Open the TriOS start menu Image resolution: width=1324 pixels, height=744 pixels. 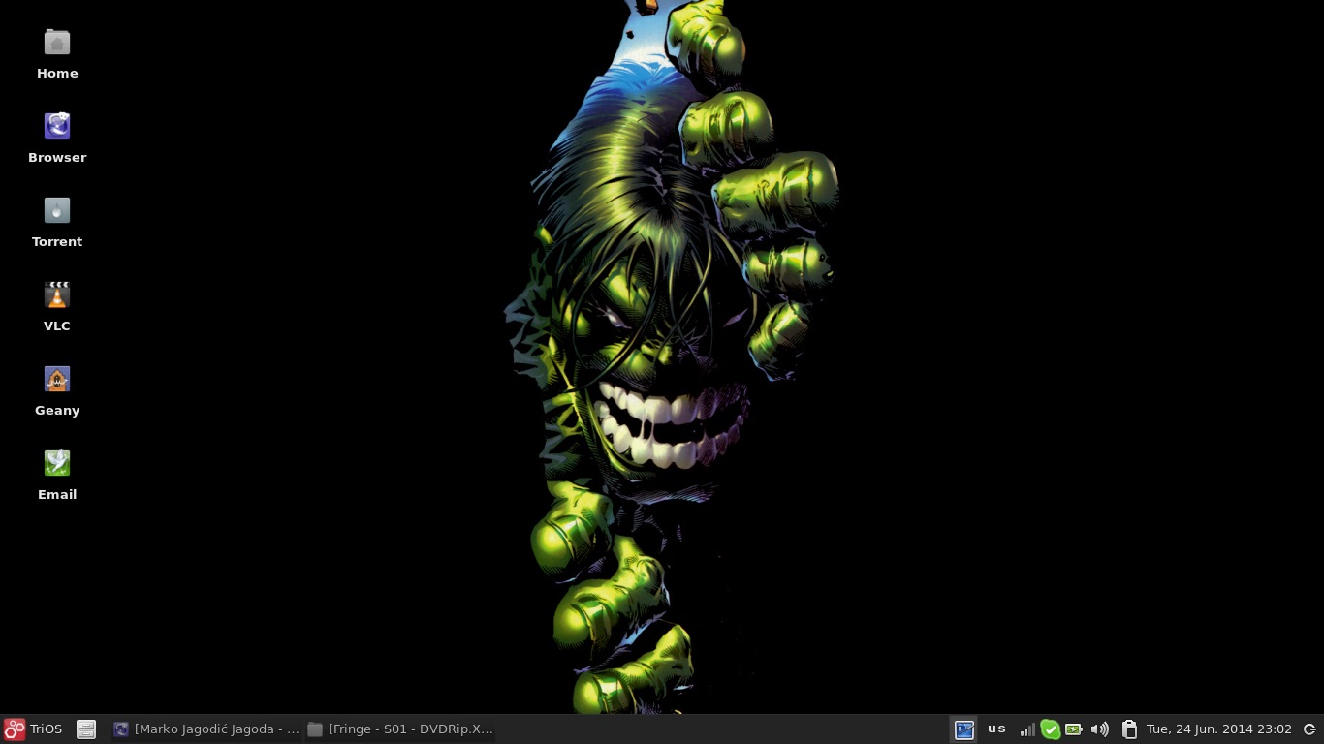(x=34, y=729)
